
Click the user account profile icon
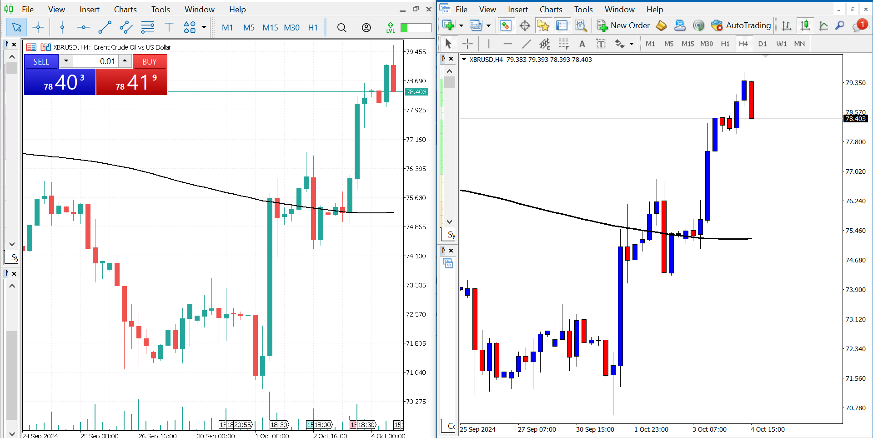366,28
